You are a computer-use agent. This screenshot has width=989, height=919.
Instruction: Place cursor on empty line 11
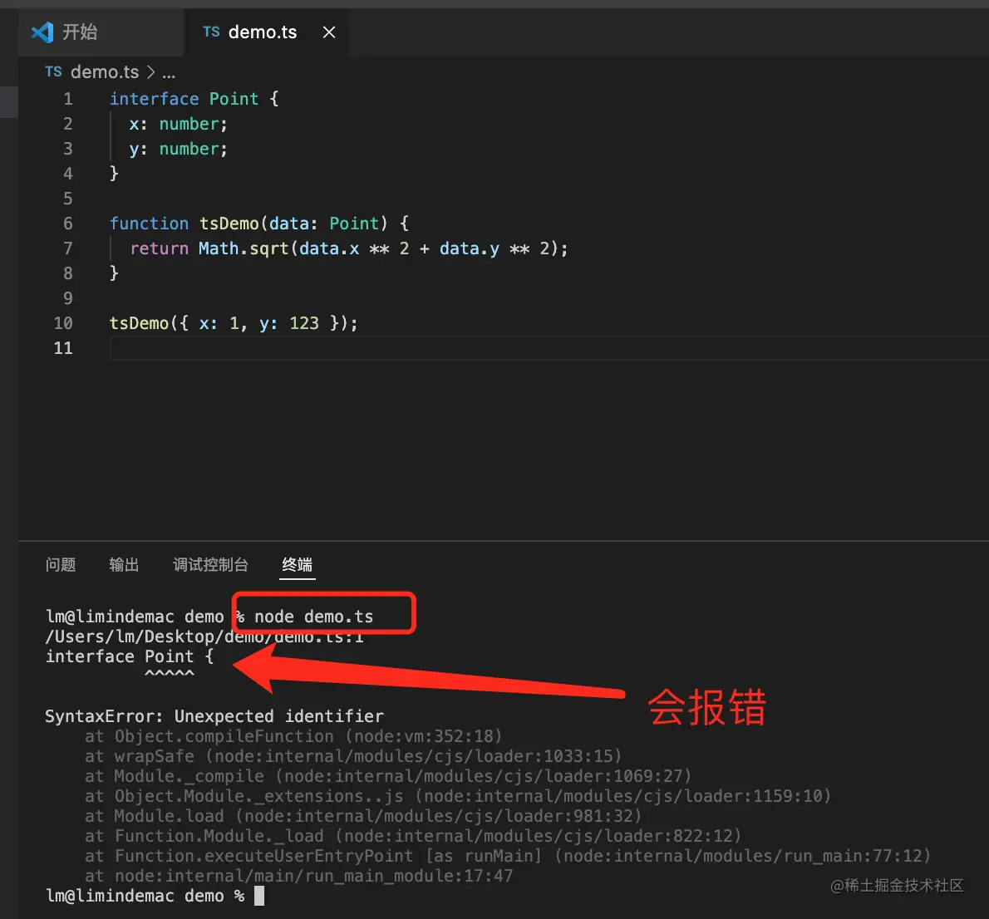pyautogui.click(x=549, y=348)
